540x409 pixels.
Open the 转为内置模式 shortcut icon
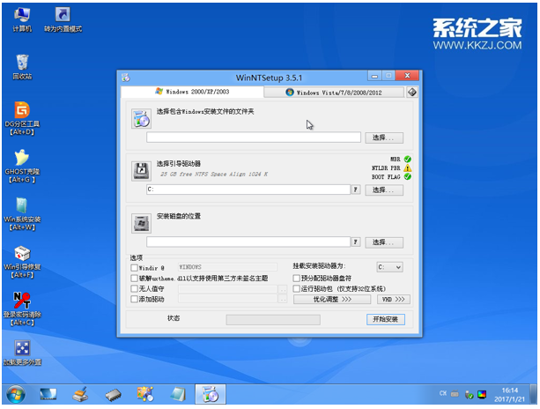point(63,19)
